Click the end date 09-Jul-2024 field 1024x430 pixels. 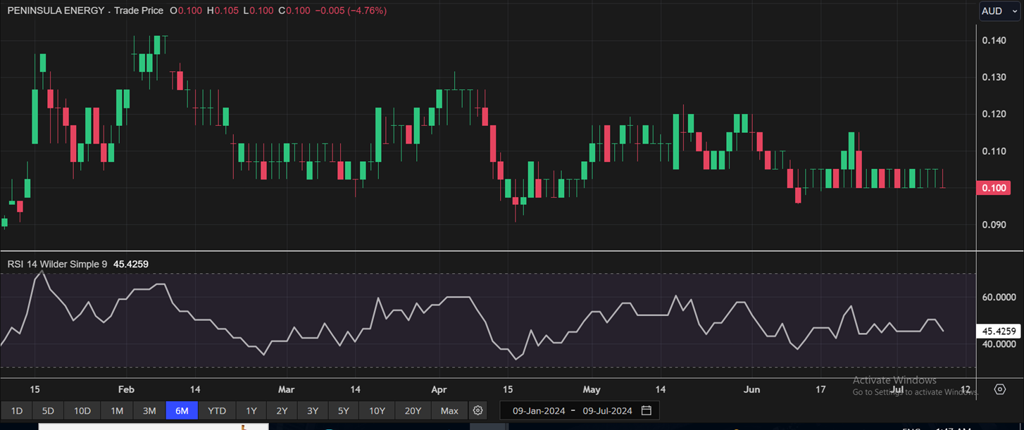(607, 410)
